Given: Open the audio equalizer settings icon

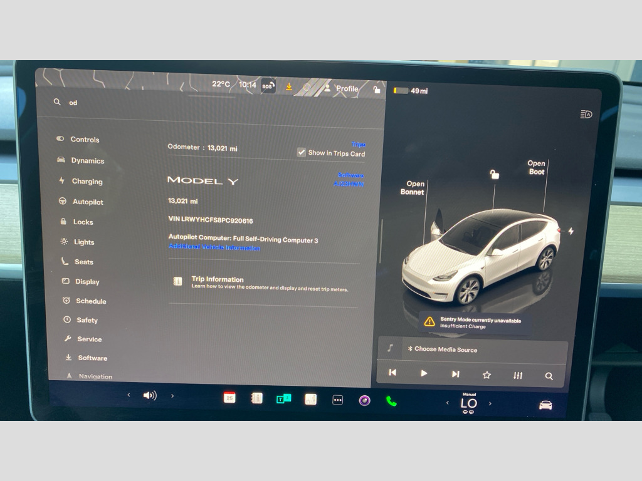Looking at the screenshot, I should pos(518,375).
